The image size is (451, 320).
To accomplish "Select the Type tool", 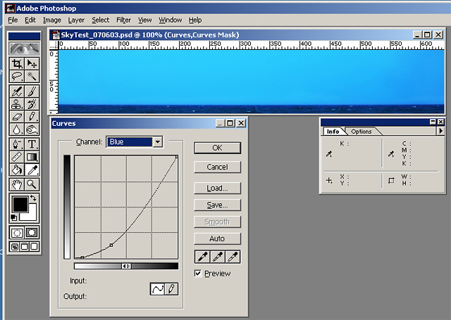I will click(32, 144).
